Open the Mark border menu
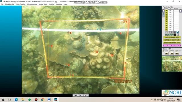Viewport: 182px width, 102px height. [x=9, y=4]
